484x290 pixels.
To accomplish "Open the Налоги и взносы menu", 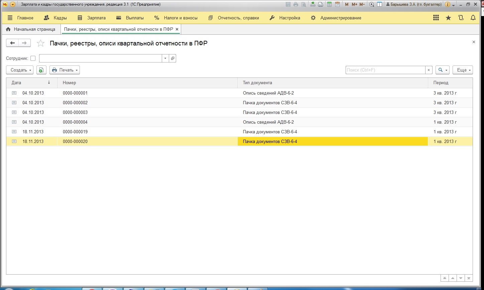I will (x=176, y=18).
